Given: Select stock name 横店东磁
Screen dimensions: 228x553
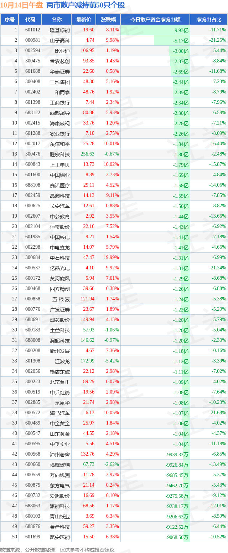Looking at the screenshot, I should tap(60, 371).
